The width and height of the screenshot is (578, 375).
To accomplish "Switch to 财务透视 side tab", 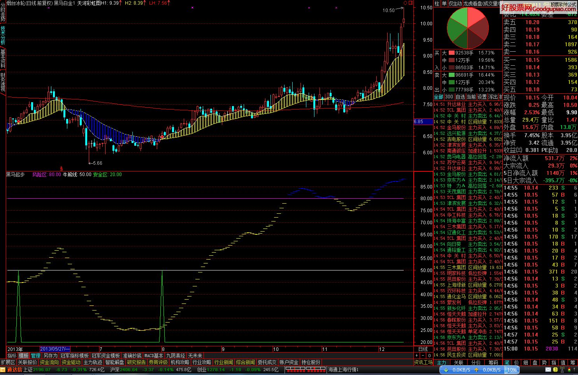I will pyautogui.click(x=3, y=82).
